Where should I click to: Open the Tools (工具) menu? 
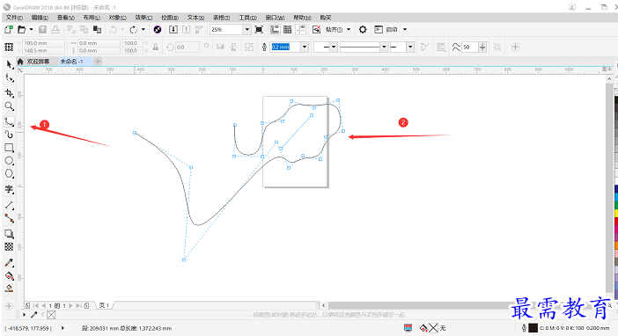pyautogui.click(x=247, y=18)
